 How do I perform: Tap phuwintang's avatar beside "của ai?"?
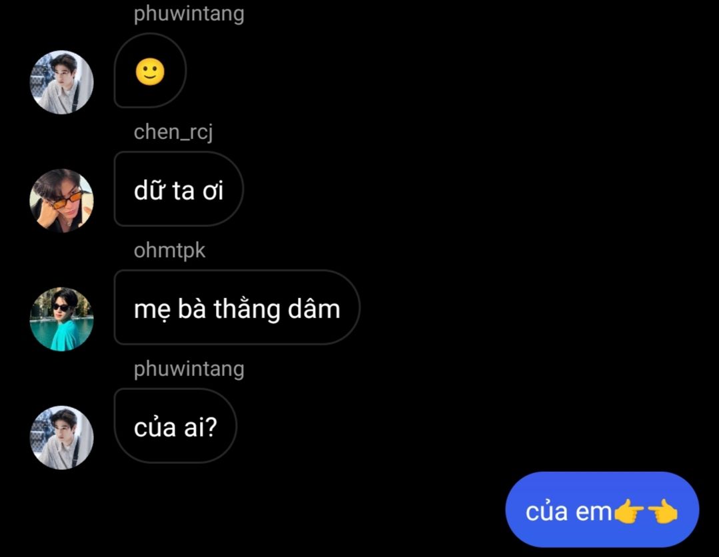click(x=61, y=437)
